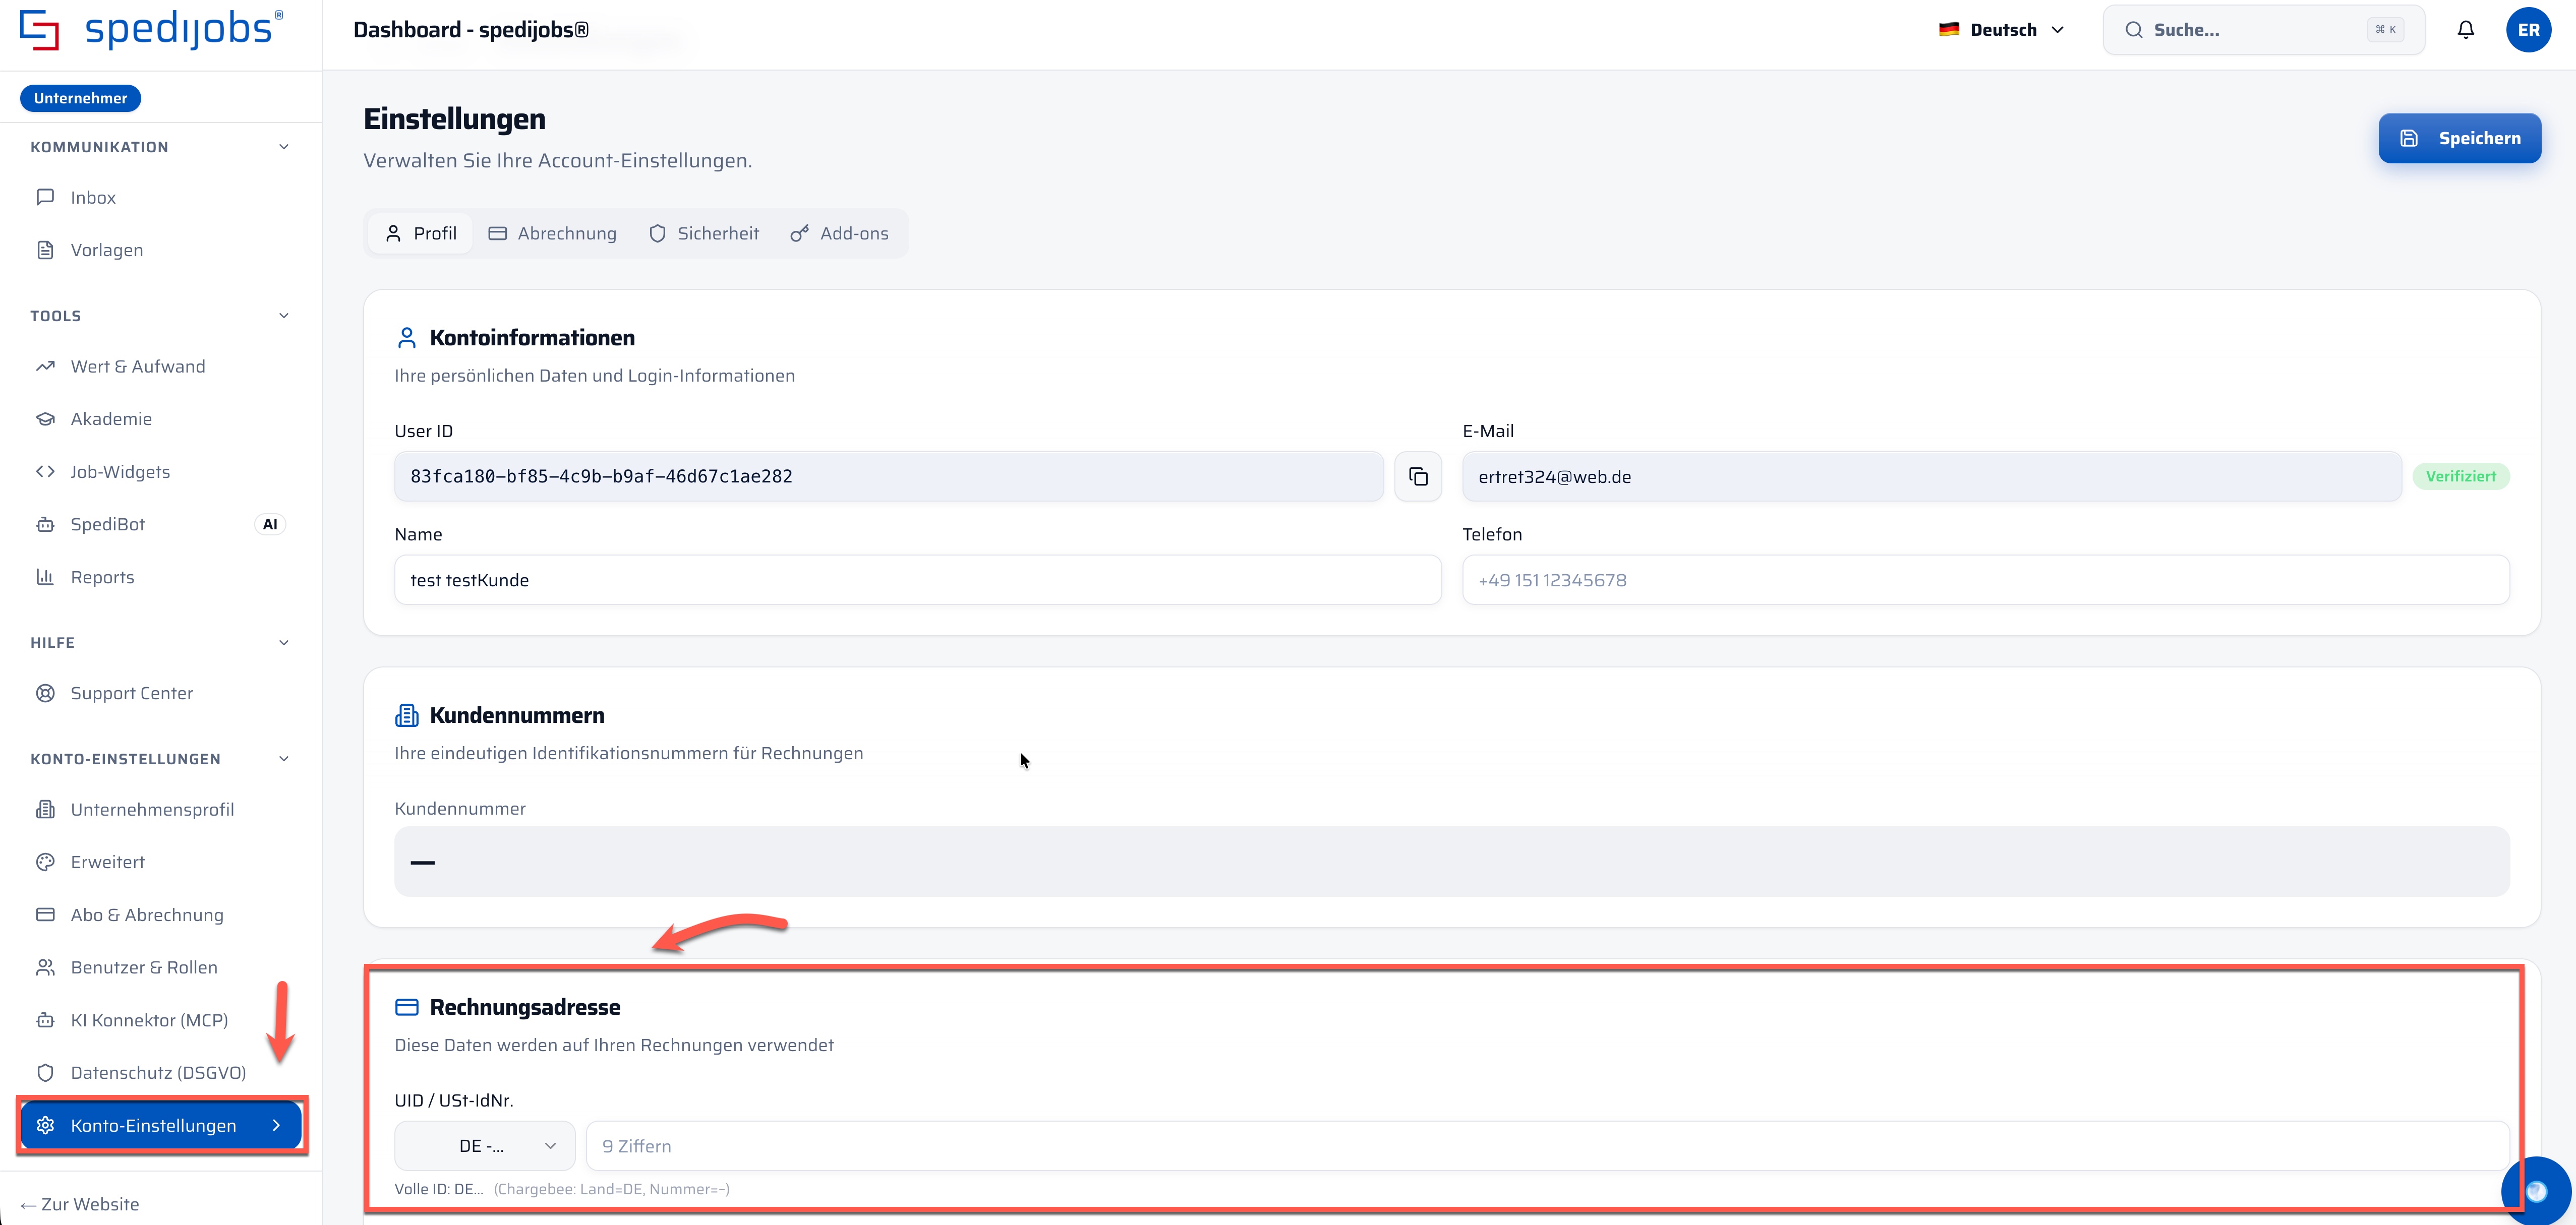
Task: Open Reports
Action: (x=160, y=577)
